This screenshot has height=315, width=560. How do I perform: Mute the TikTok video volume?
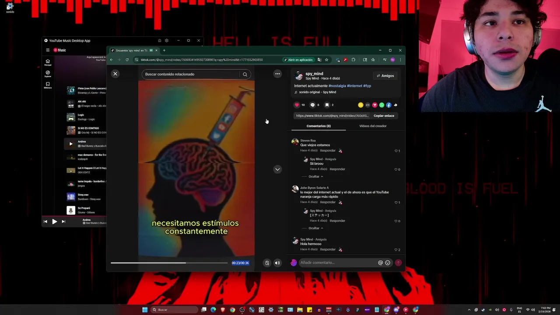tap(277, 263)
